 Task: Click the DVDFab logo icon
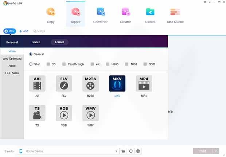point(5,3)
